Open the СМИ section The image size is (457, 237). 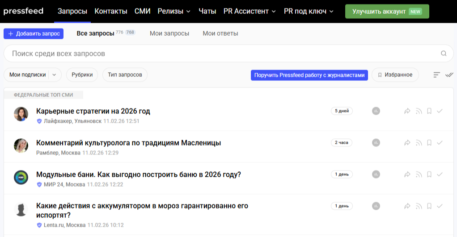(x=142, y=11)
